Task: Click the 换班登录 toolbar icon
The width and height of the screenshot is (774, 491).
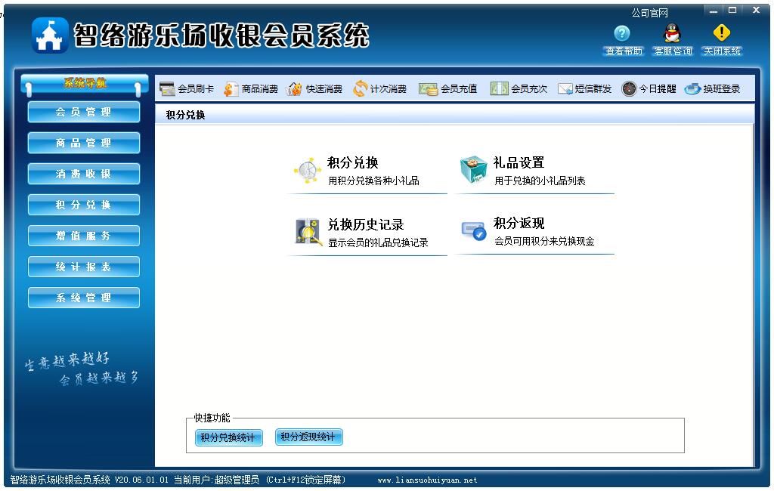Action: [x=692, y=89]
